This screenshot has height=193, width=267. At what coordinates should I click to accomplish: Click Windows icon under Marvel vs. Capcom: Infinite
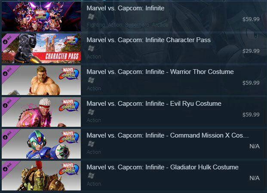click(91, 16)
